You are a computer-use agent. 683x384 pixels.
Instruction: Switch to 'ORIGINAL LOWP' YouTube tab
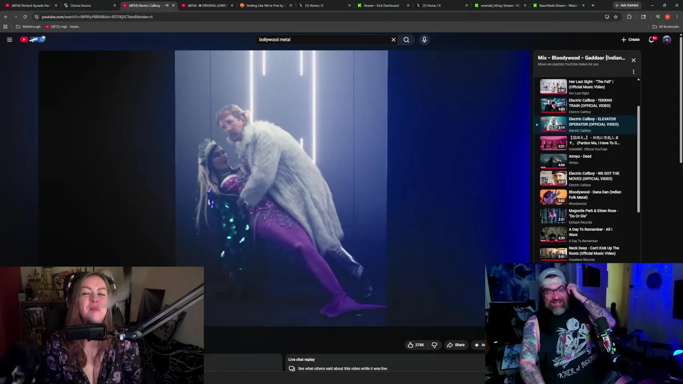(x=207, y=5)
